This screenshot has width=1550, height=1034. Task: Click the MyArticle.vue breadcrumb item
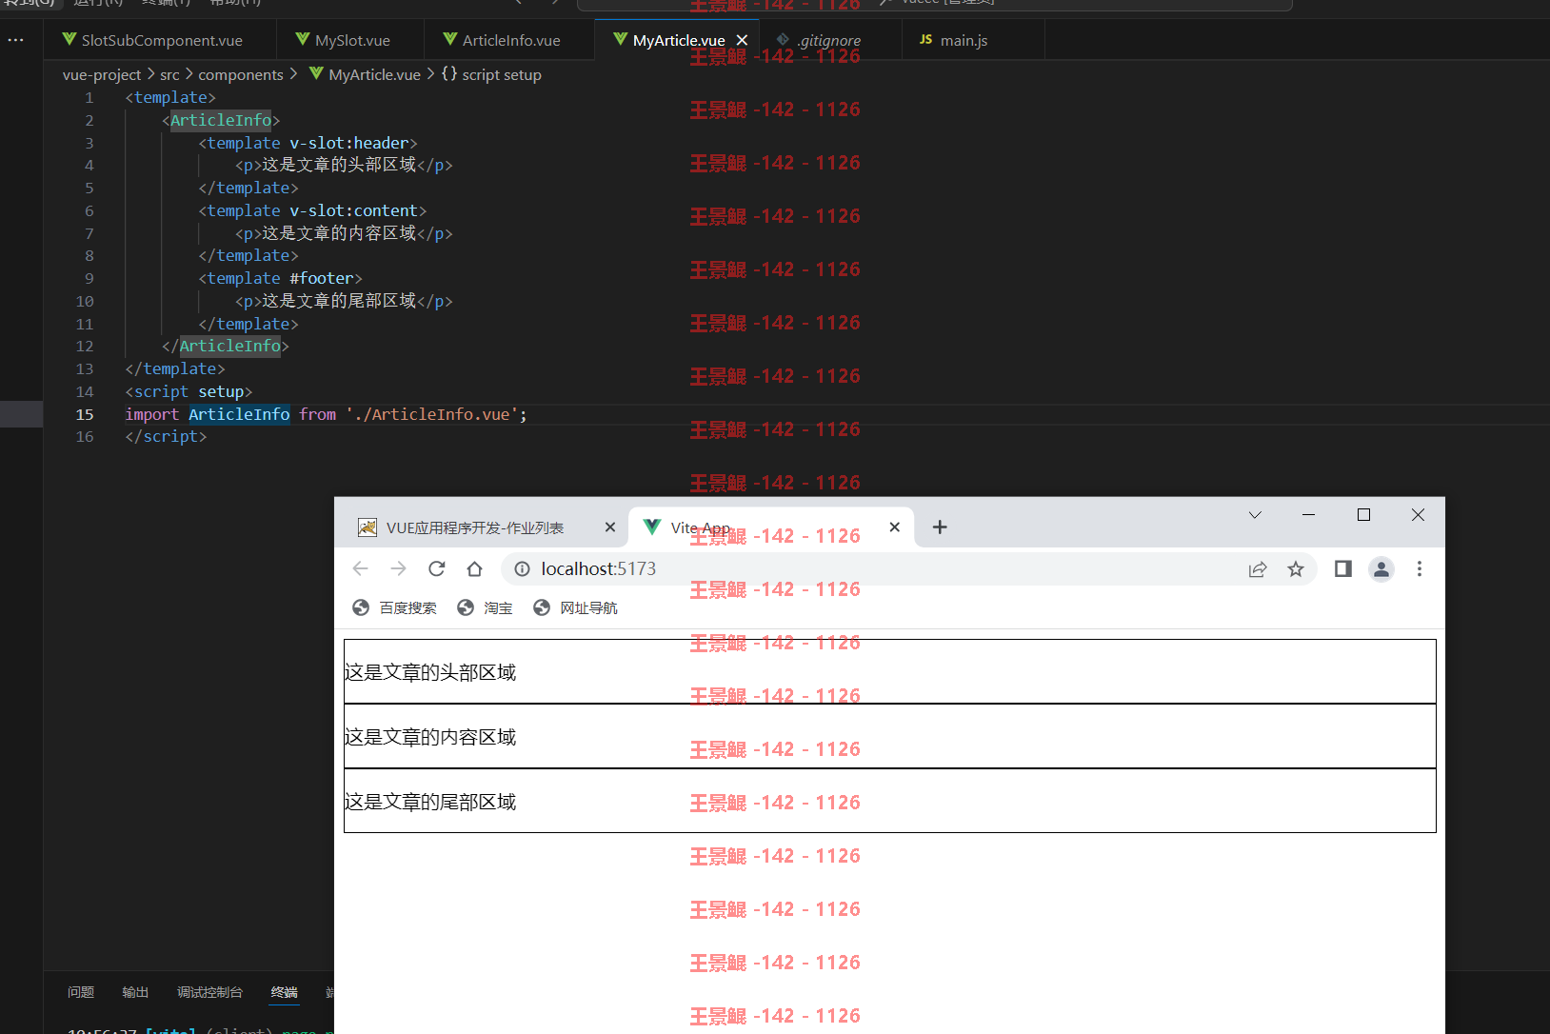point(366,74)
